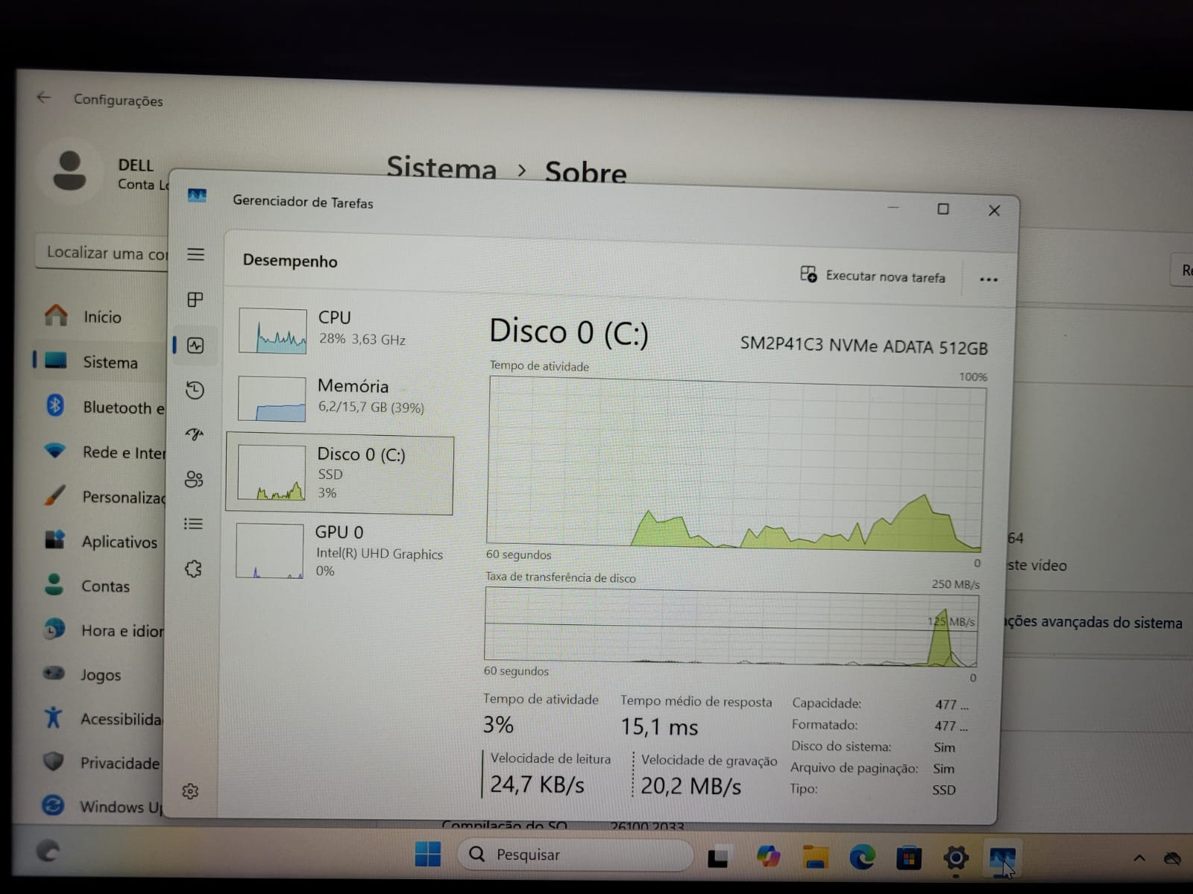Open the Users page icon
1193x894 pixels.
tap(194, 479)
